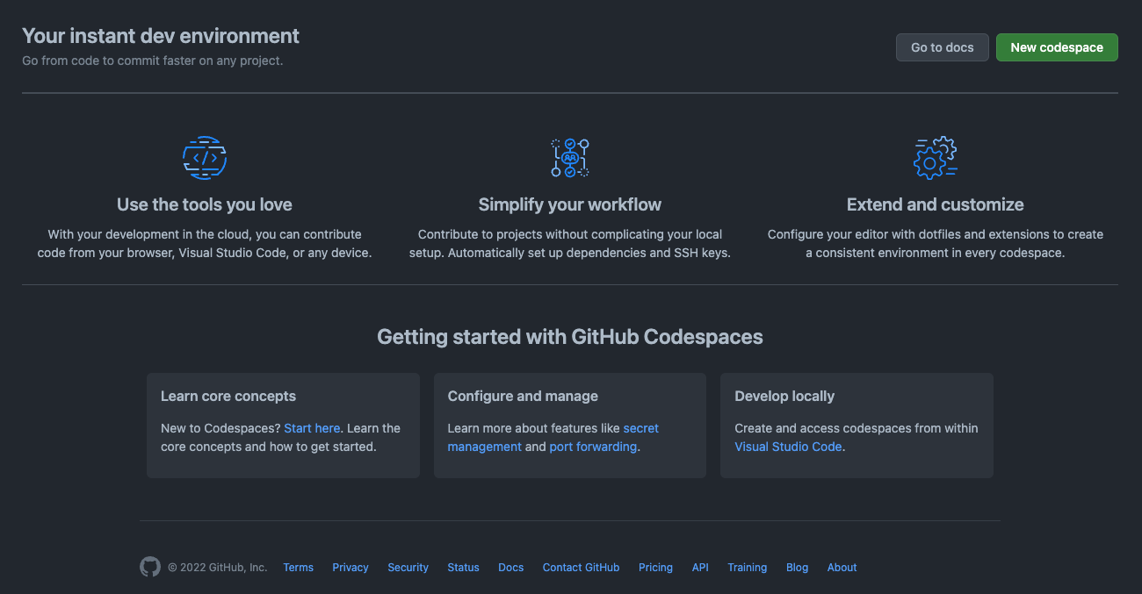1142x594 pixels.
Task: Open the Go to docs button
Action: (943, 47)
